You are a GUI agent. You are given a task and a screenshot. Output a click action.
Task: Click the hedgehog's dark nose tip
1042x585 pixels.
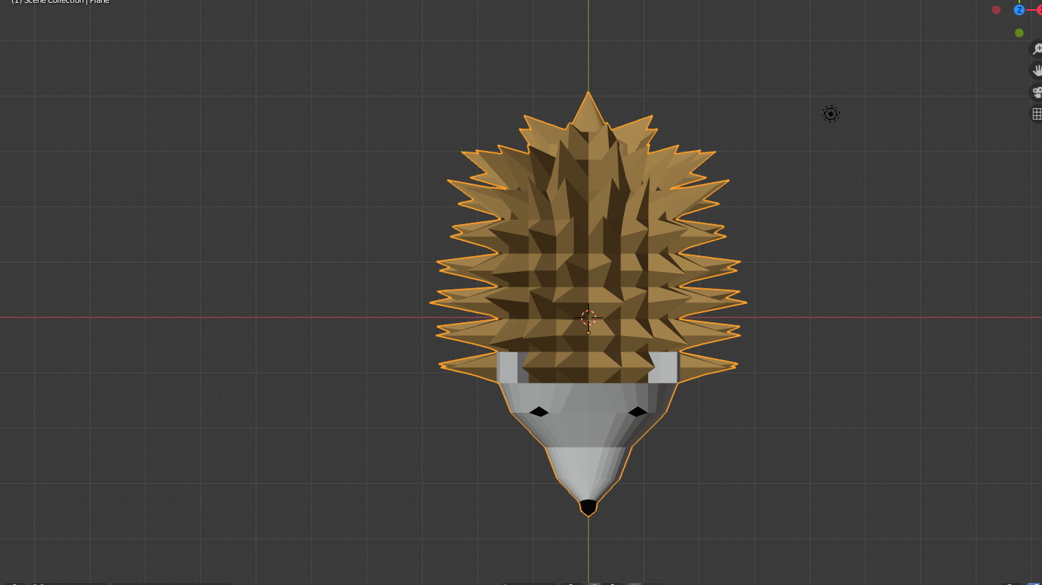pos(588,507)
